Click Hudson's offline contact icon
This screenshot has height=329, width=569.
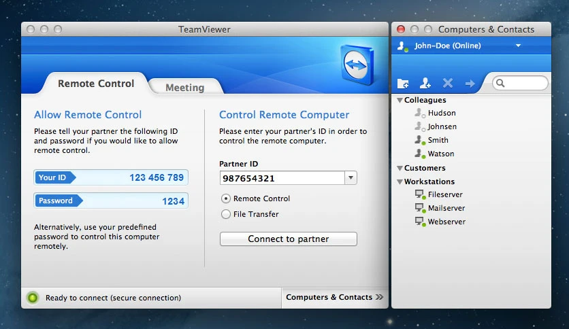[420, 113]
